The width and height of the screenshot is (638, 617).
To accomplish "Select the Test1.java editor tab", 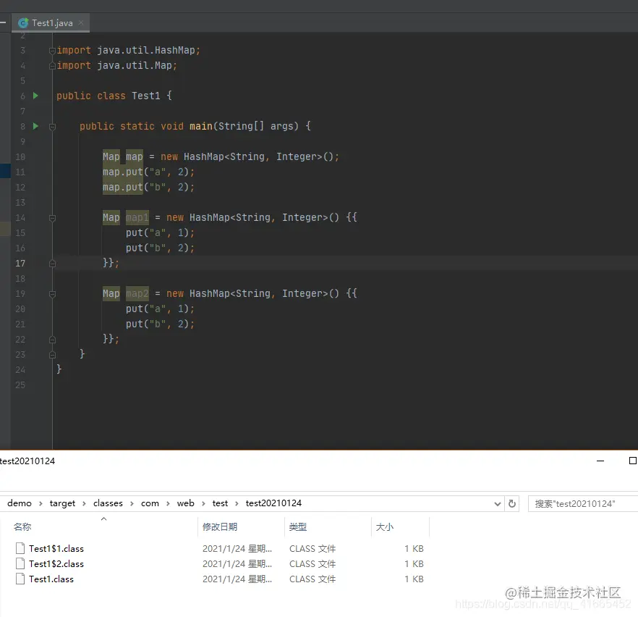I will (51, 22).
